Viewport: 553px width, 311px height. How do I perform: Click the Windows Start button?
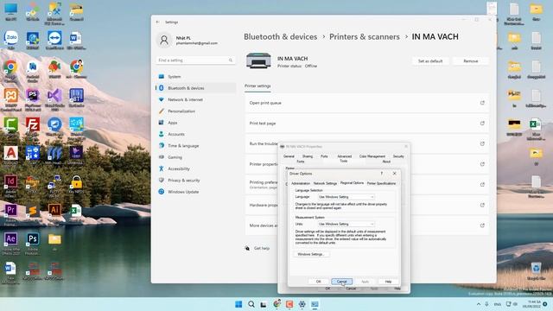[x=238, y=304]
